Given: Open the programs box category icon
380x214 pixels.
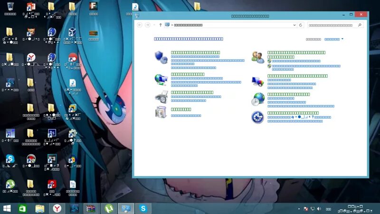Looking at the screenshot, I should (161, 112).
